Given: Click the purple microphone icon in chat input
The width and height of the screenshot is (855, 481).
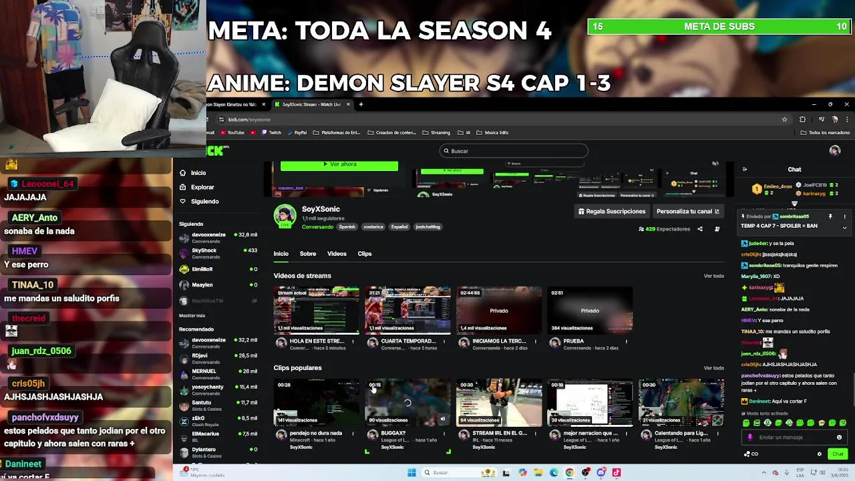Looking at the screenshot, I should pos(749,438).
